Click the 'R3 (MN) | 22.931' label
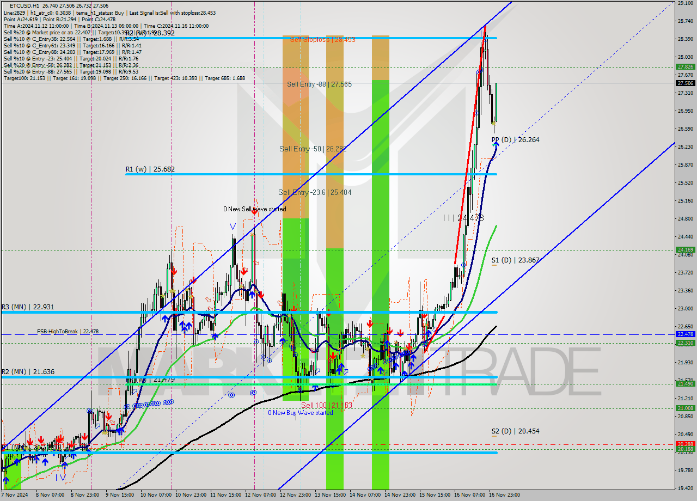This screenshot has height=501, width=697. (x=27, y=307)
